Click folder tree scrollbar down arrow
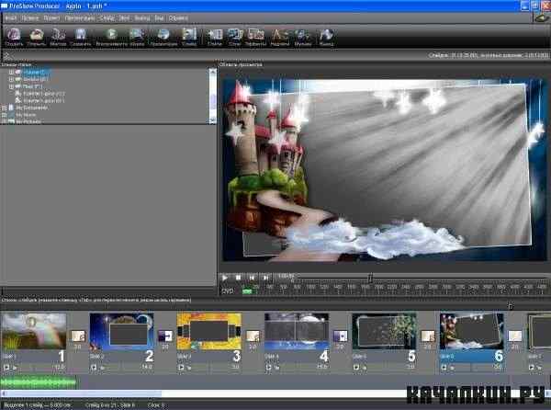Image resolution: width=551 pixels, height=410 pixels. [x=213, y=120]
